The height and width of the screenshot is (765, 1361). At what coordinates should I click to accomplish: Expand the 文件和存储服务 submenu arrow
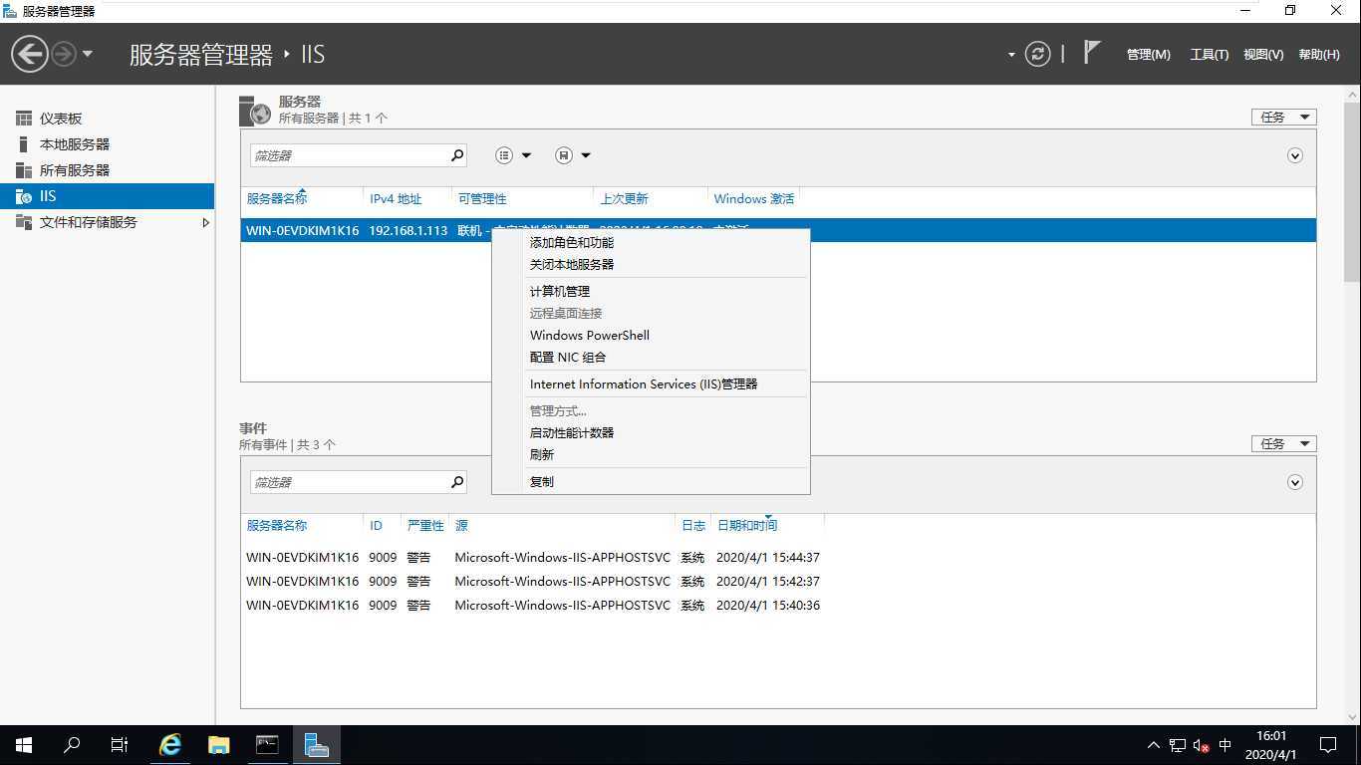pos(205,222)
